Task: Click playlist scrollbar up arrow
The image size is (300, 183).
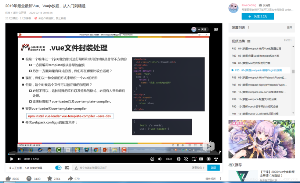Action: tap(293, 46)
